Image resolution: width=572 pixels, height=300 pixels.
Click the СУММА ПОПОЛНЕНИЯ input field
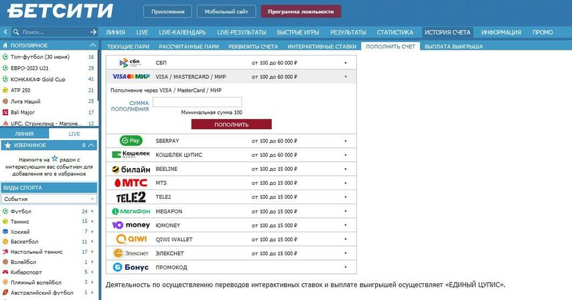click(x=197, y=102)
